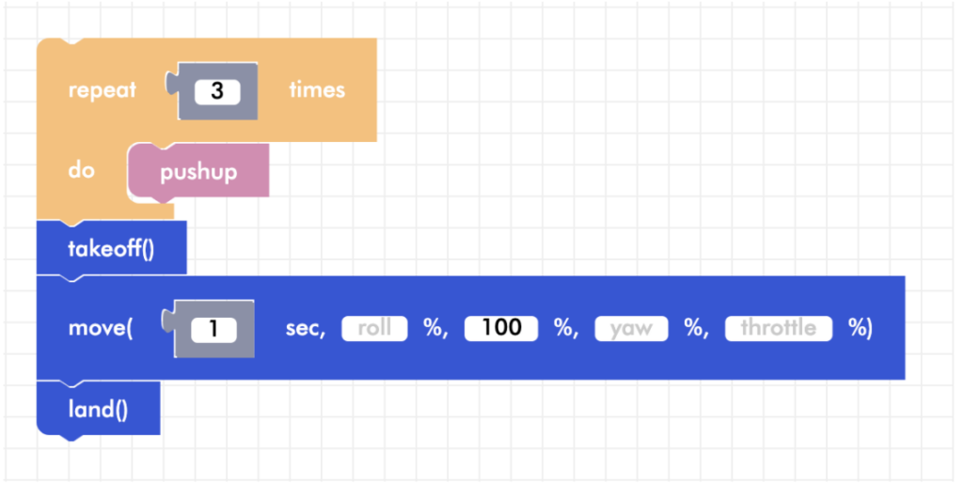Screen dimensions: 963x485
Task: Click the "do" label of the loop block
Action: tap(81, 172)
